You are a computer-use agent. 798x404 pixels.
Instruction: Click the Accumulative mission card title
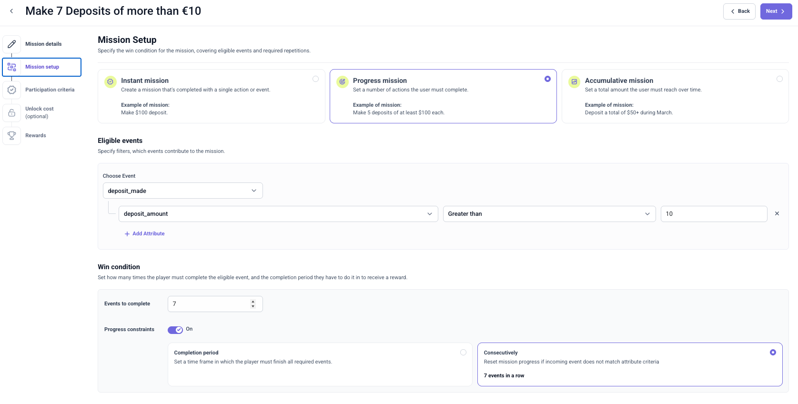tap(619, 81)
